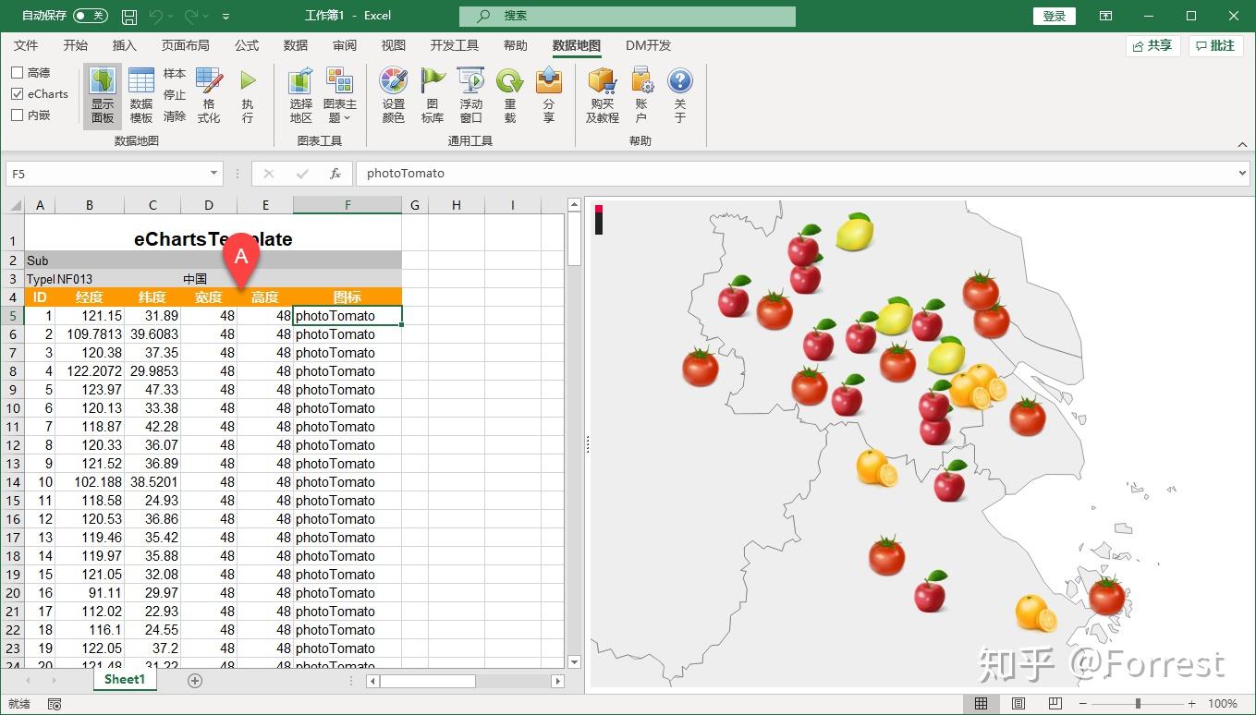
Task: Open the 图标库 (Icon Library)
Action: click(x=433, y=92)
